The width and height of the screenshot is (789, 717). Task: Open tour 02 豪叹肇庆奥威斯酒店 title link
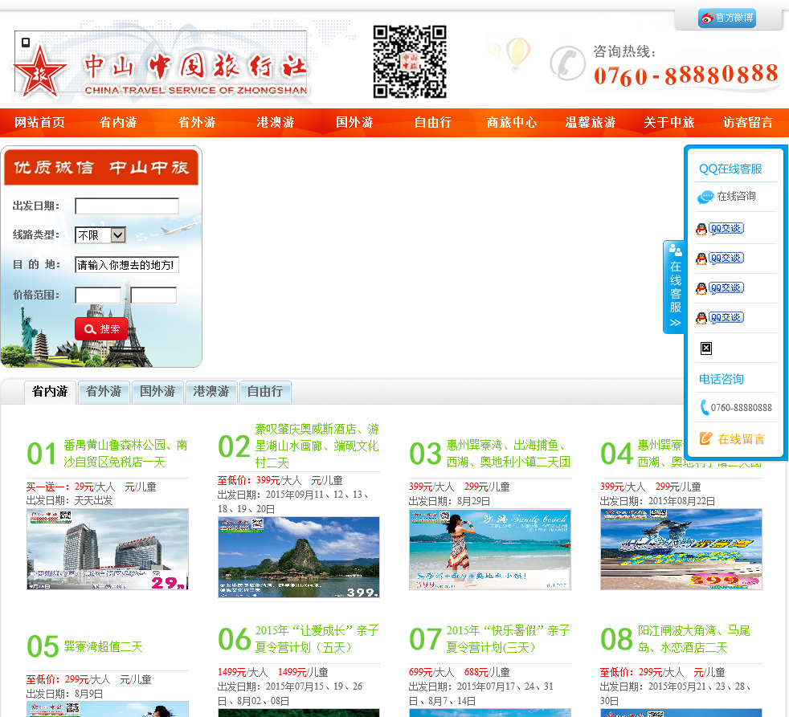click(x=317, y=446)
